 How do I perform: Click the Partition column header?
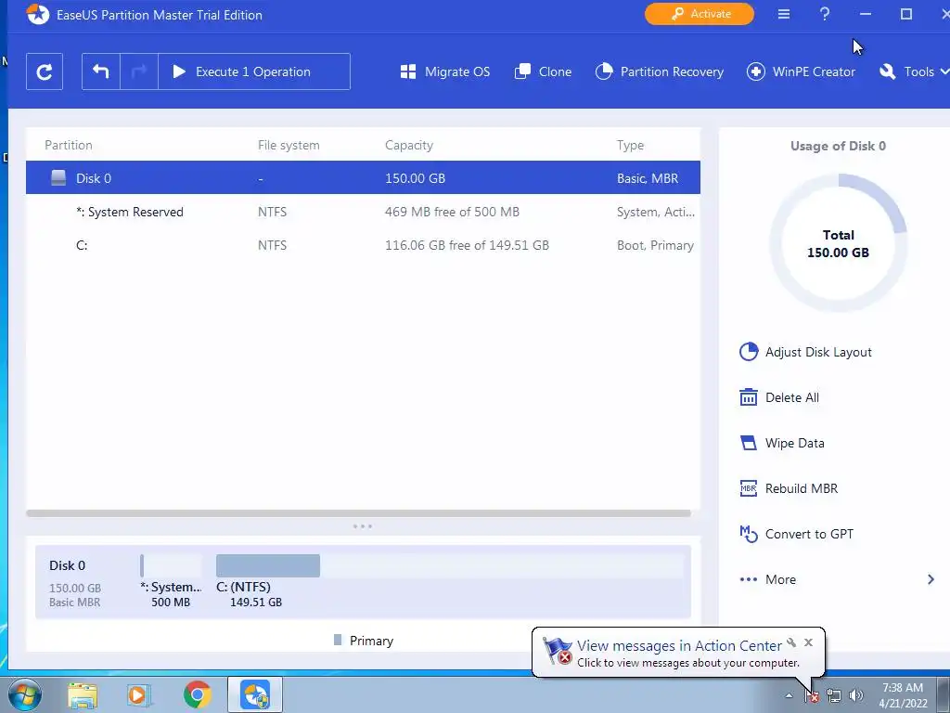[x=69, y=145]
